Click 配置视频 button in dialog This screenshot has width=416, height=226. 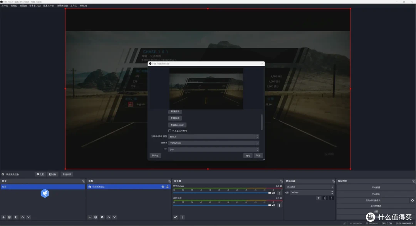point(175,118)
